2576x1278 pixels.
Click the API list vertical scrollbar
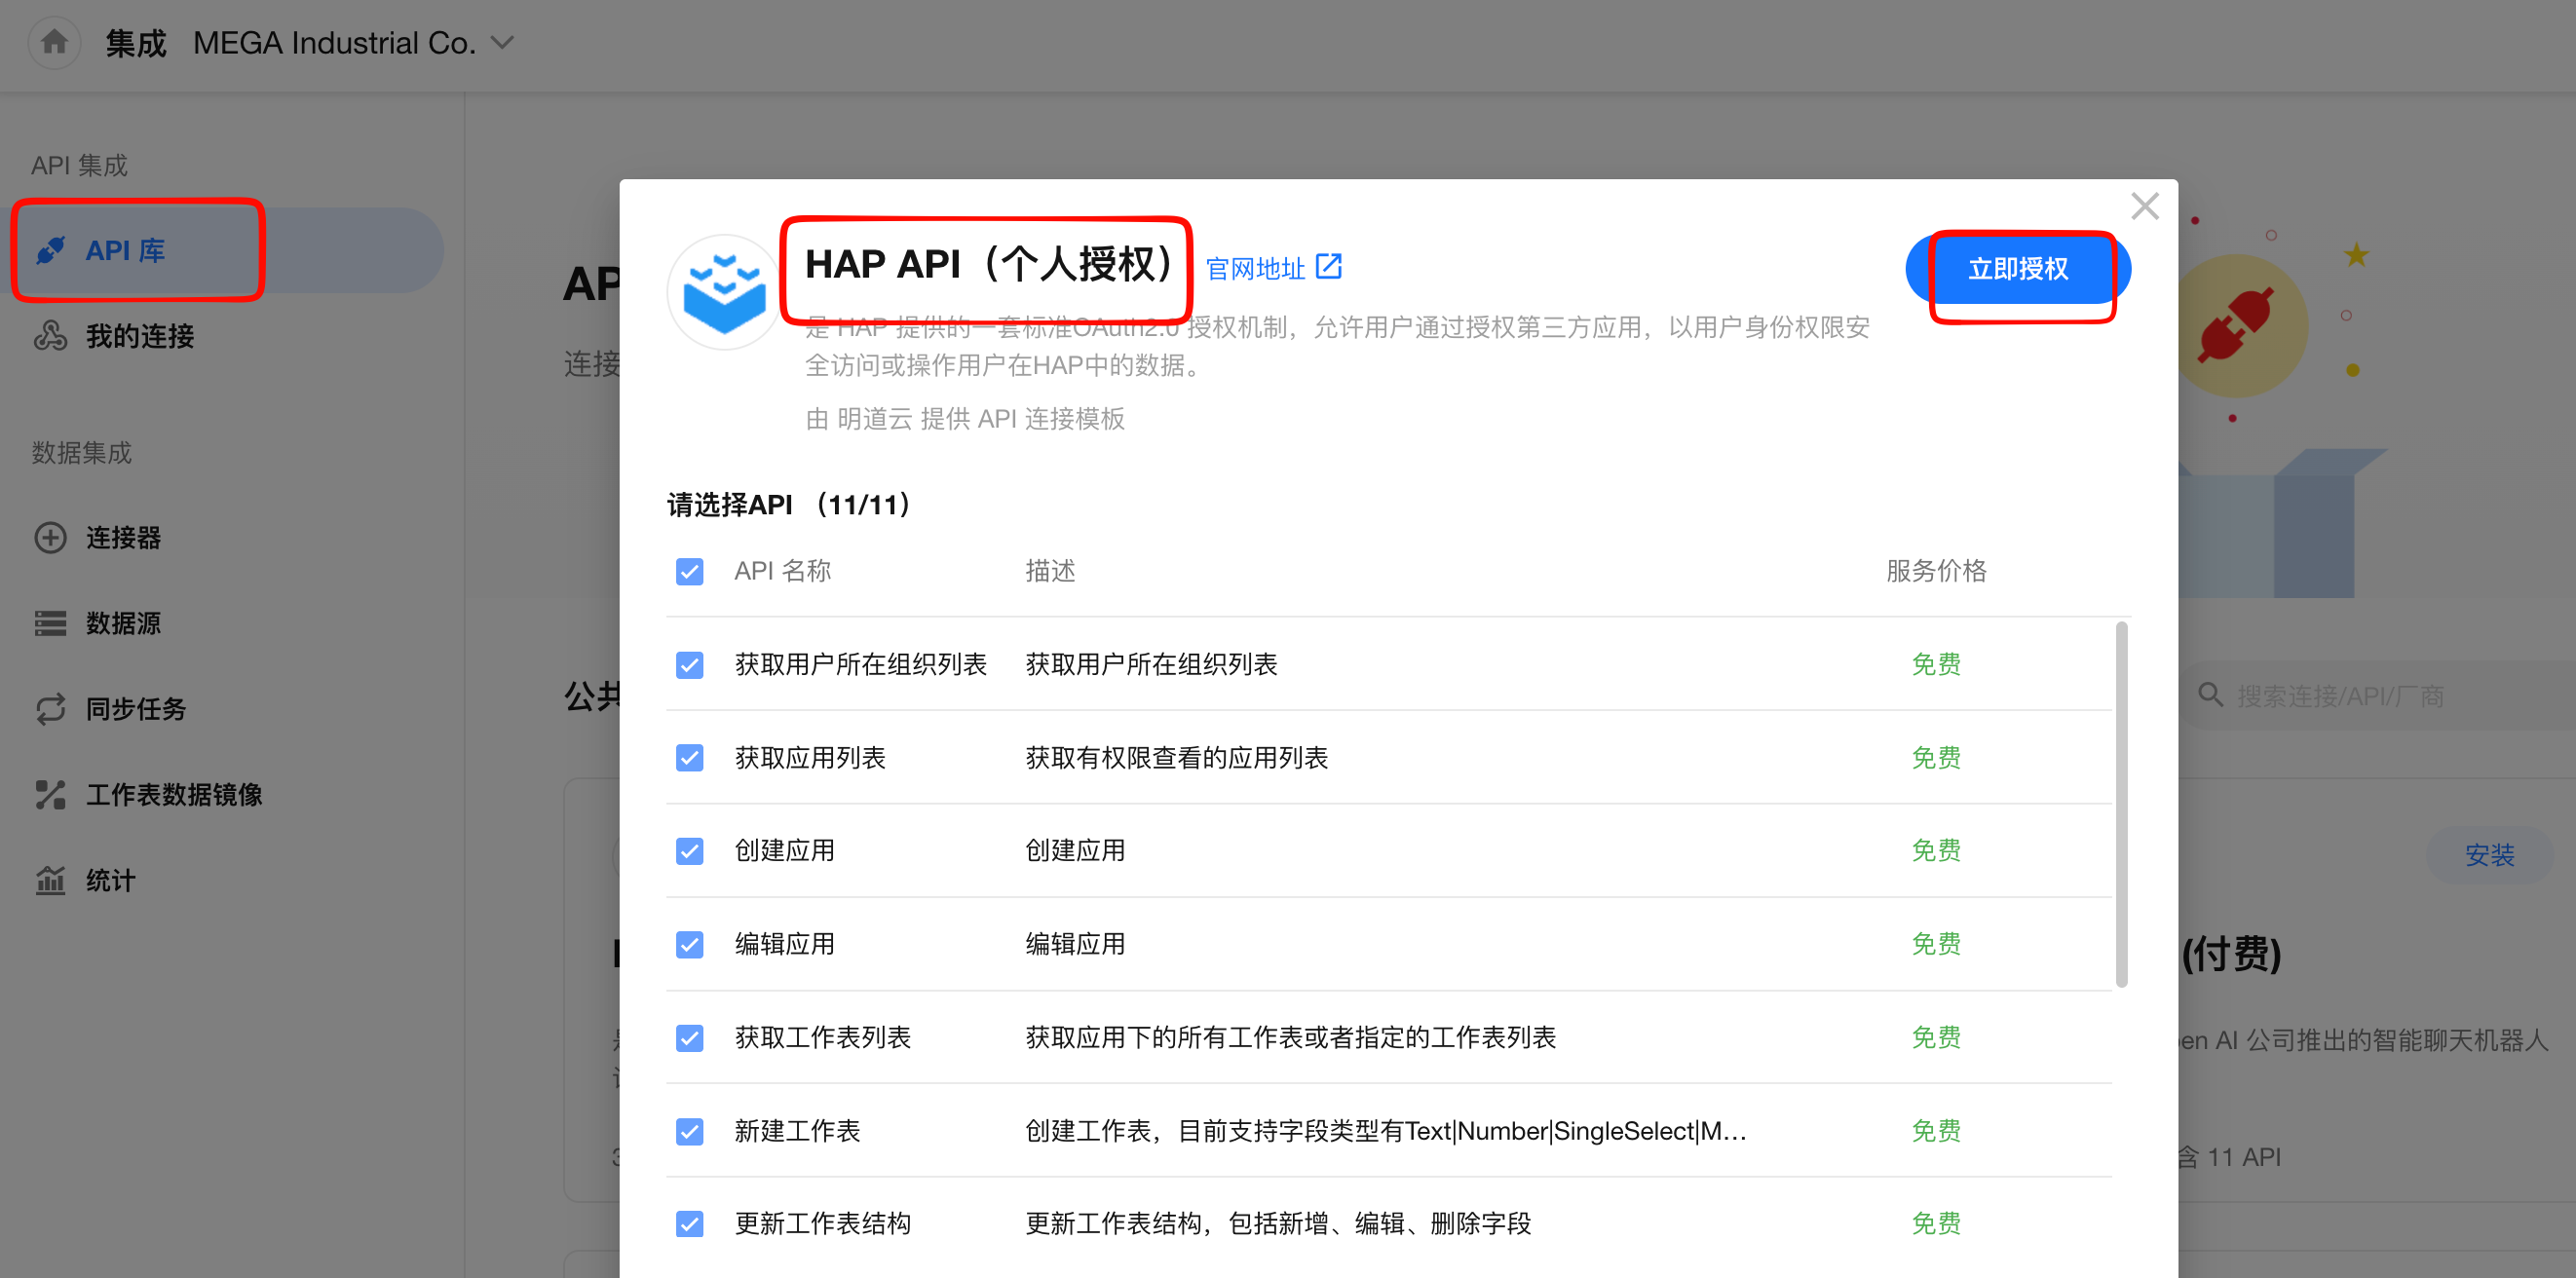2121,805
